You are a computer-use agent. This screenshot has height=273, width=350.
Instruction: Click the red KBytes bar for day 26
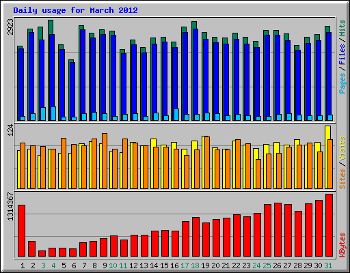coord(278,230)
